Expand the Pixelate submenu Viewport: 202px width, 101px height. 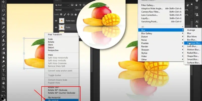pyautogui.click(x=162, y=43)
